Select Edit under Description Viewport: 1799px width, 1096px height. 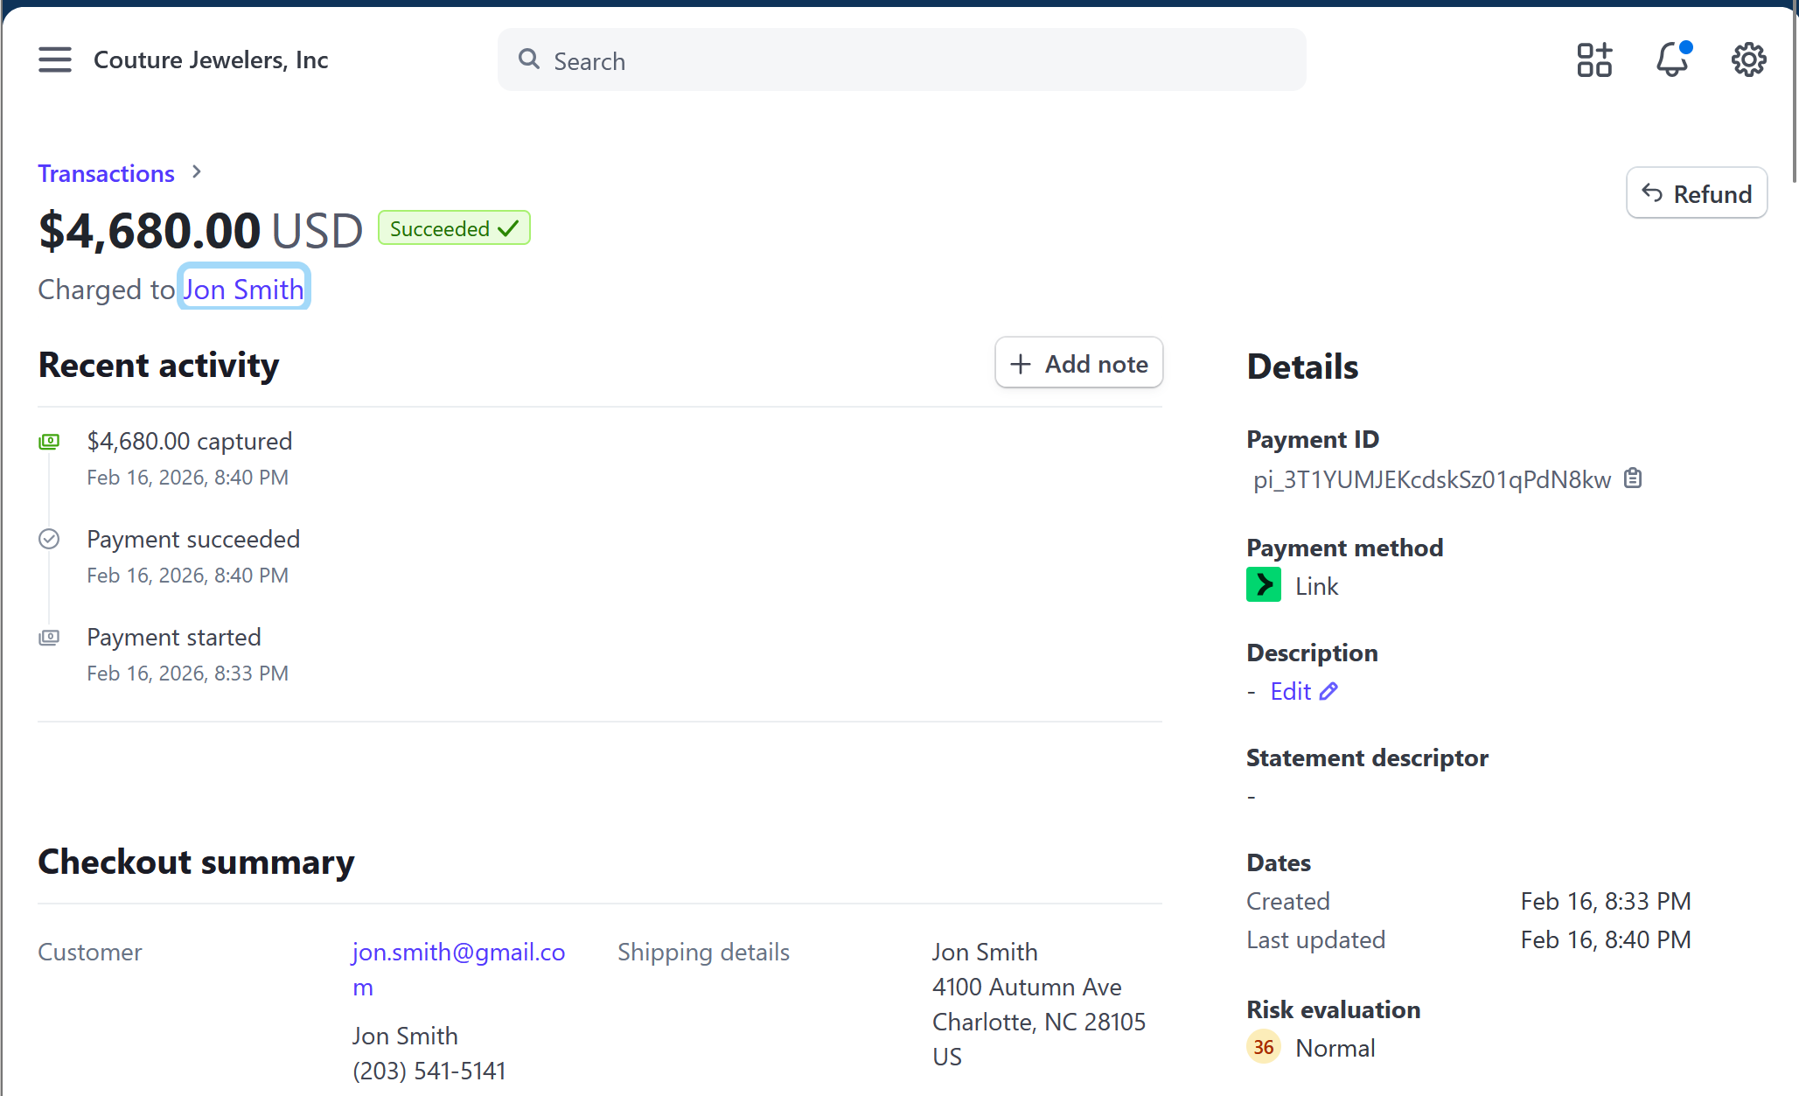pyautogui.click(x=1291, y=690)
